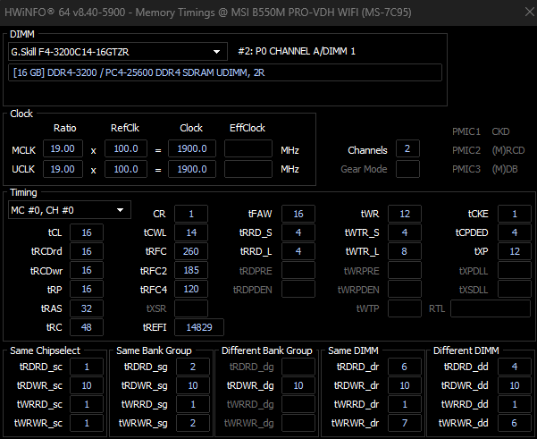
Task: Click the MCLK EffClock empty field
Action: [248, 148]
